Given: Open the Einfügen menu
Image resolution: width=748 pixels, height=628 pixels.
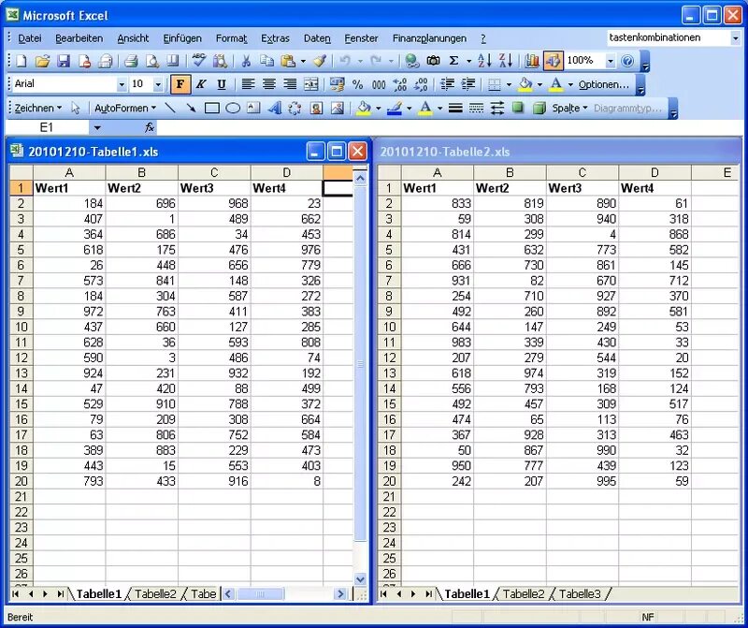Looking at the screenshot, I should point(182,38).
